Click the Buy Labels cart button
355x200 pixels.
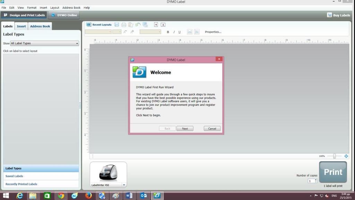(338, 15)
